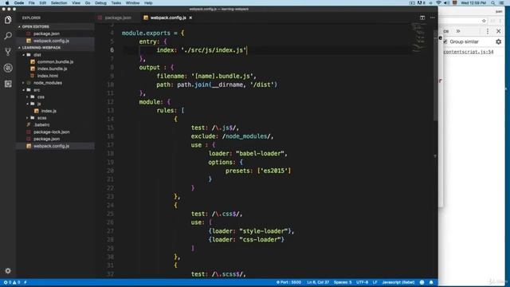Open macOS Spotlight search
This screenshot has height=287, width=510.
pyautogui.click(x=493, y=3)
